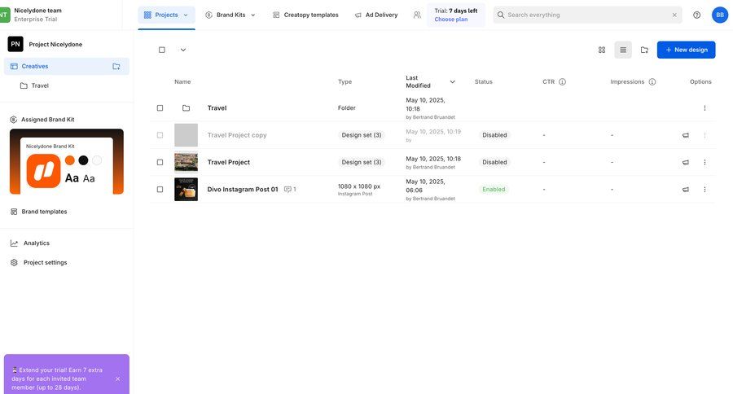
Task: Click Assigned Brand Kit heading
Action: click(x=48, y=120)
